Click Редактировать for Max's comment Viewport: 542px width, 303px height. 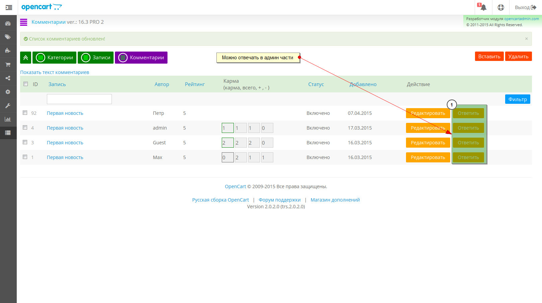point(428,157)
